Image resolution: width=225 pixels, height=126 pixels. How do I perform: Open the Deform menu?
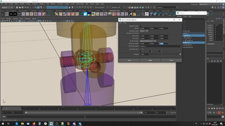pos(53,4)
